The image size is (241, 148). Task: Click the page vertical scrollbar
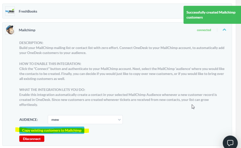pos(238,74)
